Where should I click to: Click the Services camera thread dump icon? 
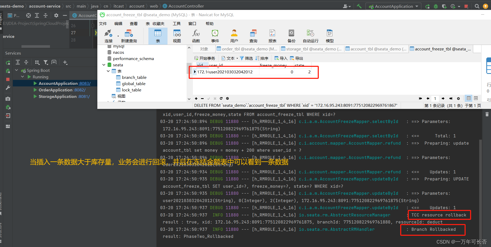(8, 99)
